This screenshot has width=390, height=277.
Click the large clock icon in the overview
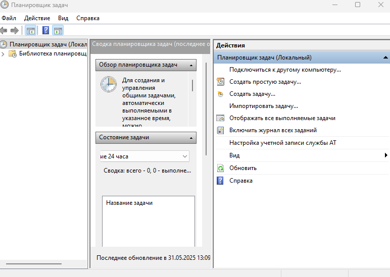pos(109,84)
